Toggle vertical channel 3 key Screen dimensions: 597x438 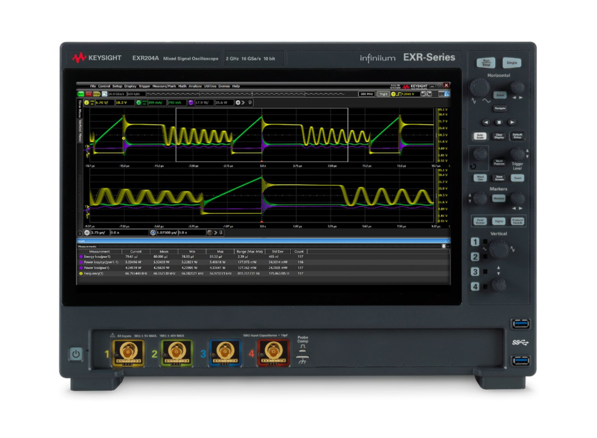click(475, 271)
